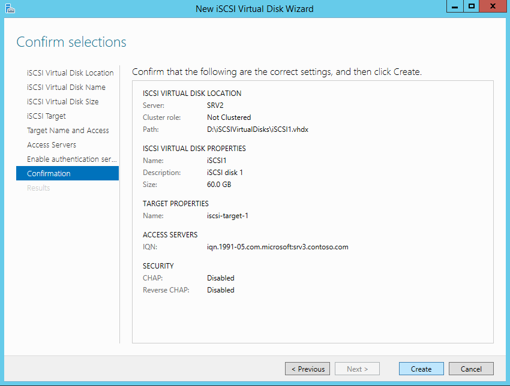
Task: Click the IQN srv3.contoso.com value
Action: tap(277, 247)
